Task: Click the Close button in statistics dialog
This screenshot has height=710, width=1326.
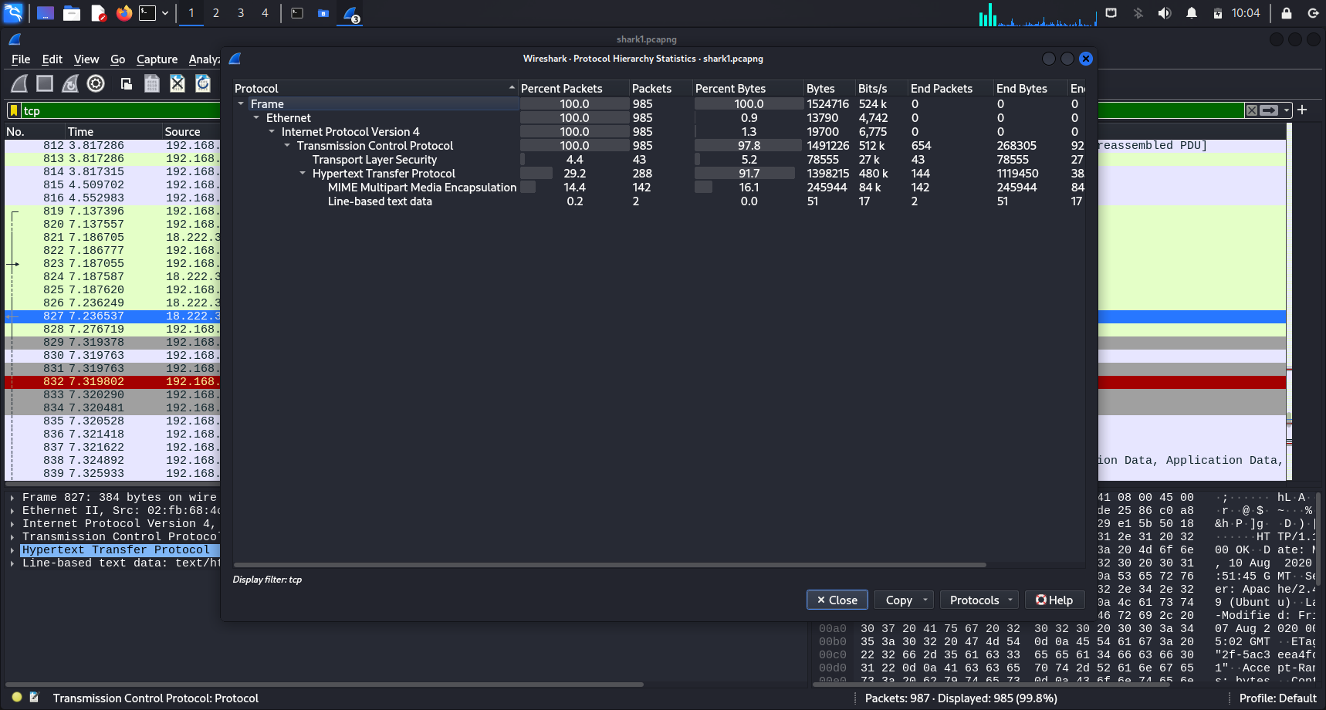Action: 837,600
